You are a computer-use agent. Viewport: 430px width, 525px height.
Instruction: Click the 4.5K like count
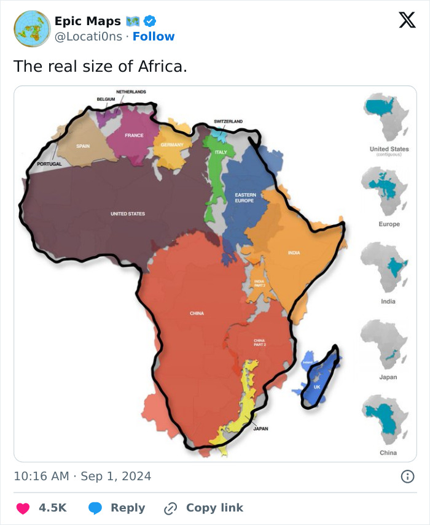point(52,508)
